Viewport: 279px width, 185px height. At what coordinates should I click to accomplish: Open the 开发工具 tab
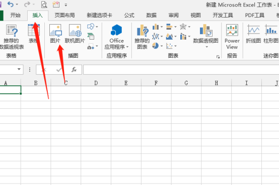point(223,16)
